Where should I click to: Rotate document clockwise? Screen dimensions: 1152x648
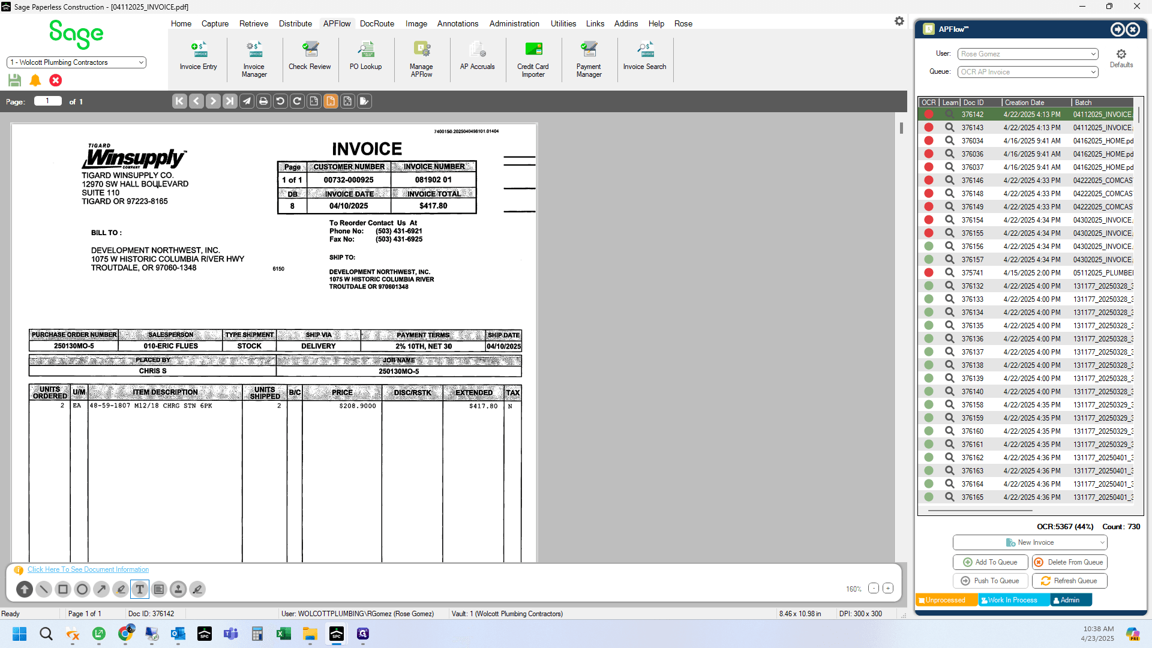[x=297, y=101]
